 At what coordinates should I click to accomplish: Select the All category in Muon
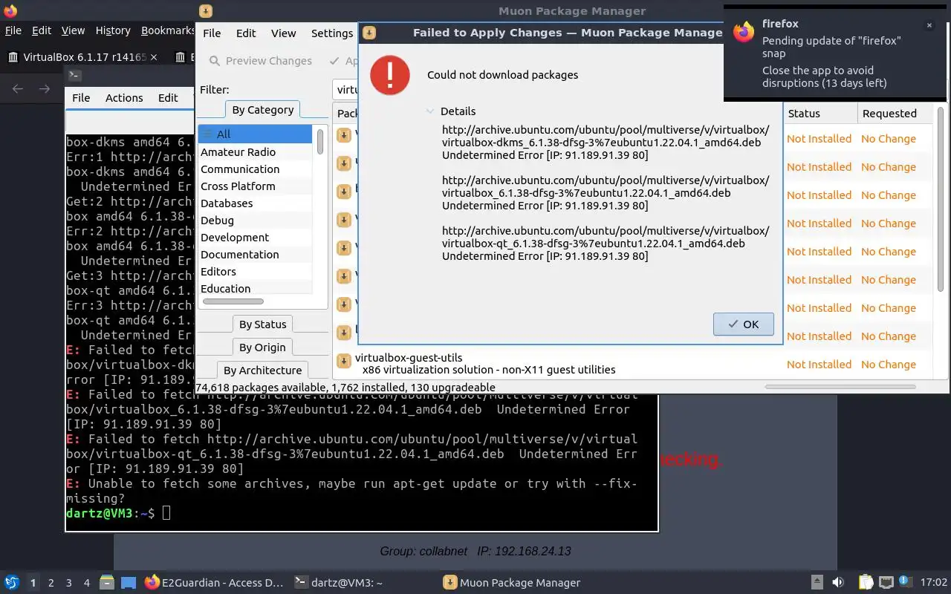(256, 134)
